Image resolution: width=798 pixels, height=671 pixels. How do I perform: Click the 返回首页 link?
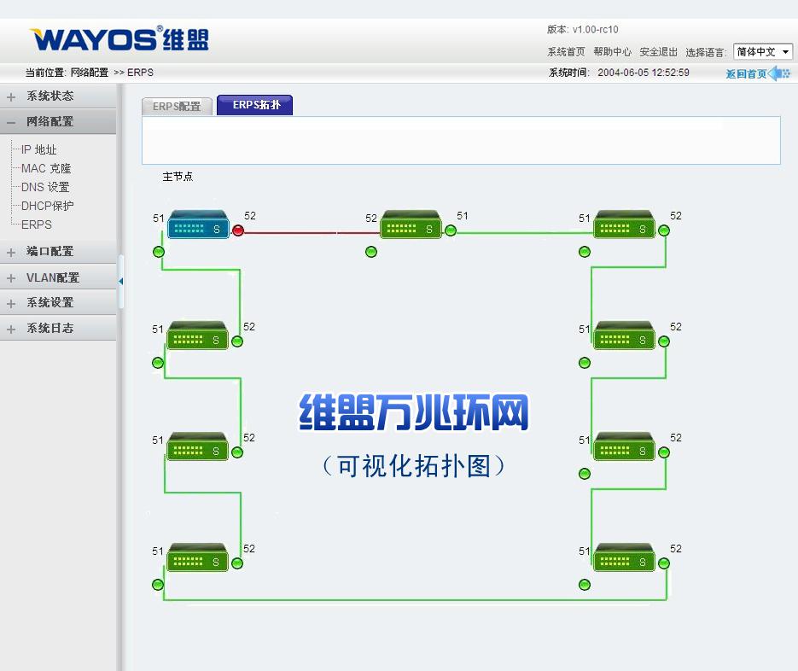click(x=746, y=74)
